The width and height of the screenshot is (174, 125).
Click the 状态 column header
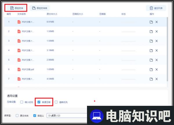(x=124, y=14)
